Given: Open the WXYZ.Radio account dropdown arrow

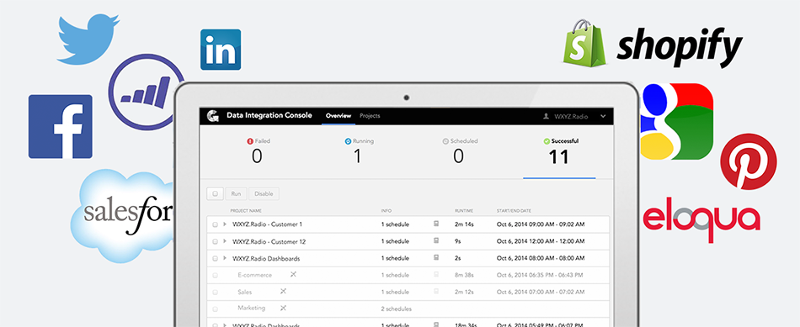Looking at the screenshot, I should 603,117.
